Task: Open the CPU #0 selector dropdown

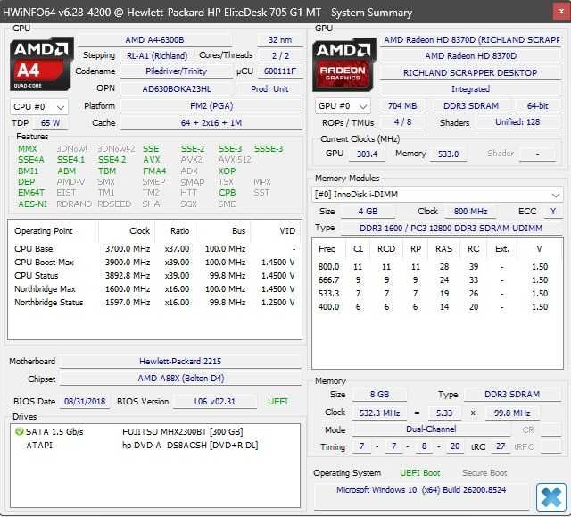Action: coord(38,107)
